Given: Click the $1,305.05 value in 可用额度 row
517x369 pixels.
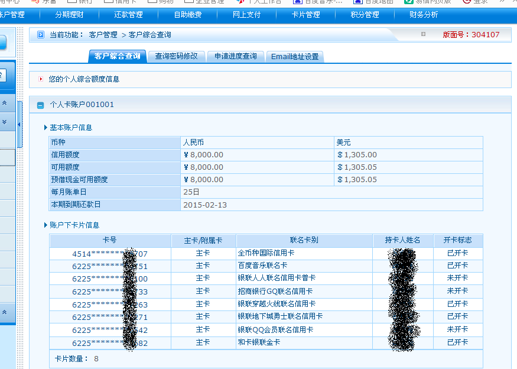Looking at the screenshot, I should point(357,167).
